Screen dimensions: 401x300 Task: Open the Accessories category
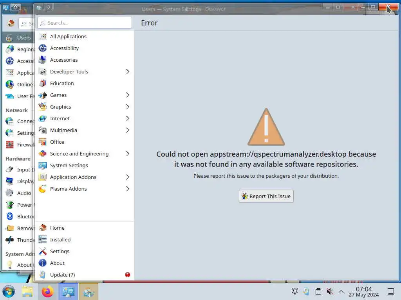[85, 60]
